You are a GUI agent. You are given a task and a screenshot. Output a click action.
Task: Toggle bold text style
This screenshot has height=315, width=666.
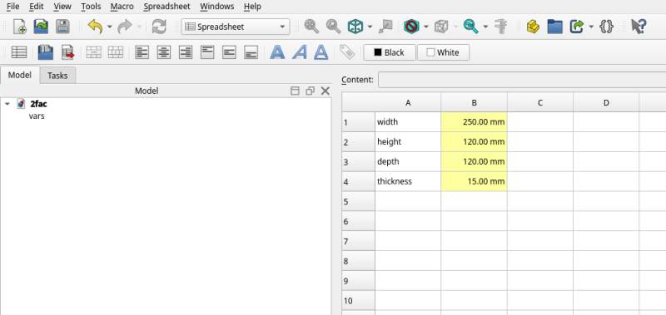pos(277,52)
